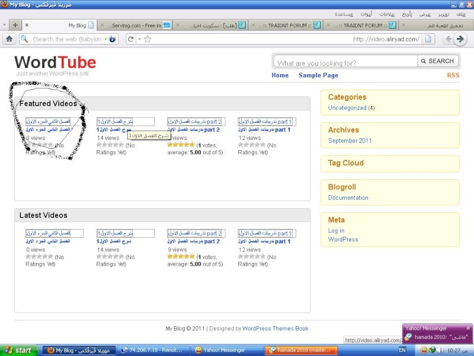Rate the 14 views video stars in Latest Videos
Screen dimensions: 474x356
[x=110, y=257]
